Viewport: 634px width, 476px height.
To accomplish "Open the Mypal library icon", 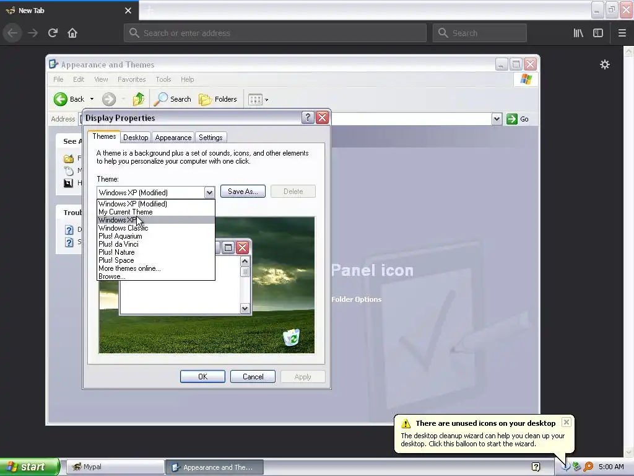I will pos(578,33).
